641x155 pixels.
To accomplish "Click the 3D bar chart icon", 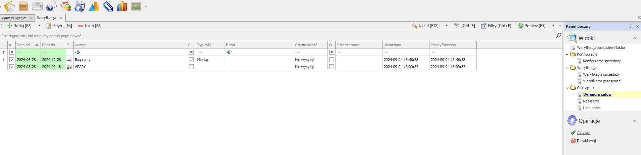I will [x=122, y=6].
